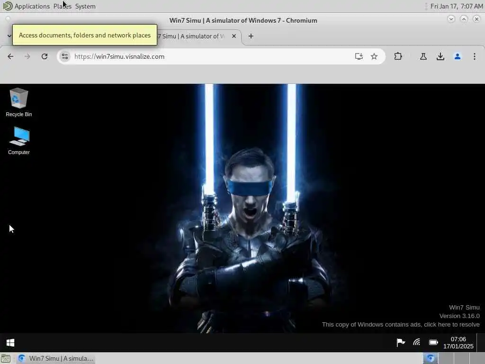
Task: Select the Win7 Simu browser tab
Action: (x=192, y=36)
